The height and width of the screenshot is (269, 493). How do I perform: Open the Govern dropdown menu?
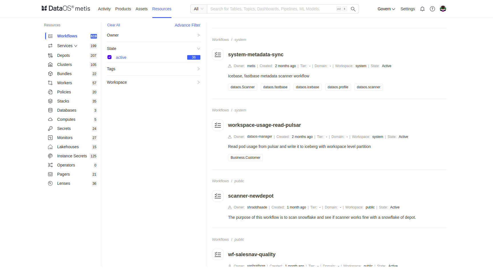coord(386,9)
